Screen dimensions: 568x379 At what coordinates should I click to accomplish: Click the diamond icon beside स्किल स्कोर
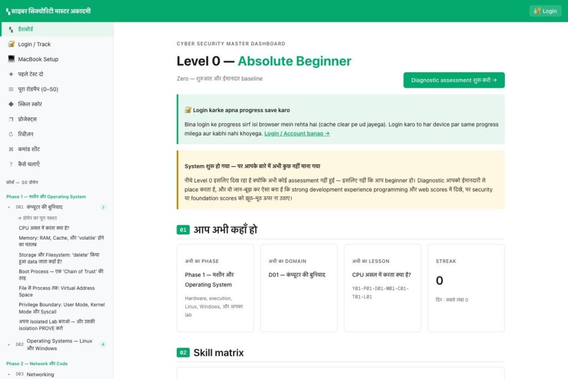[11, 104]
